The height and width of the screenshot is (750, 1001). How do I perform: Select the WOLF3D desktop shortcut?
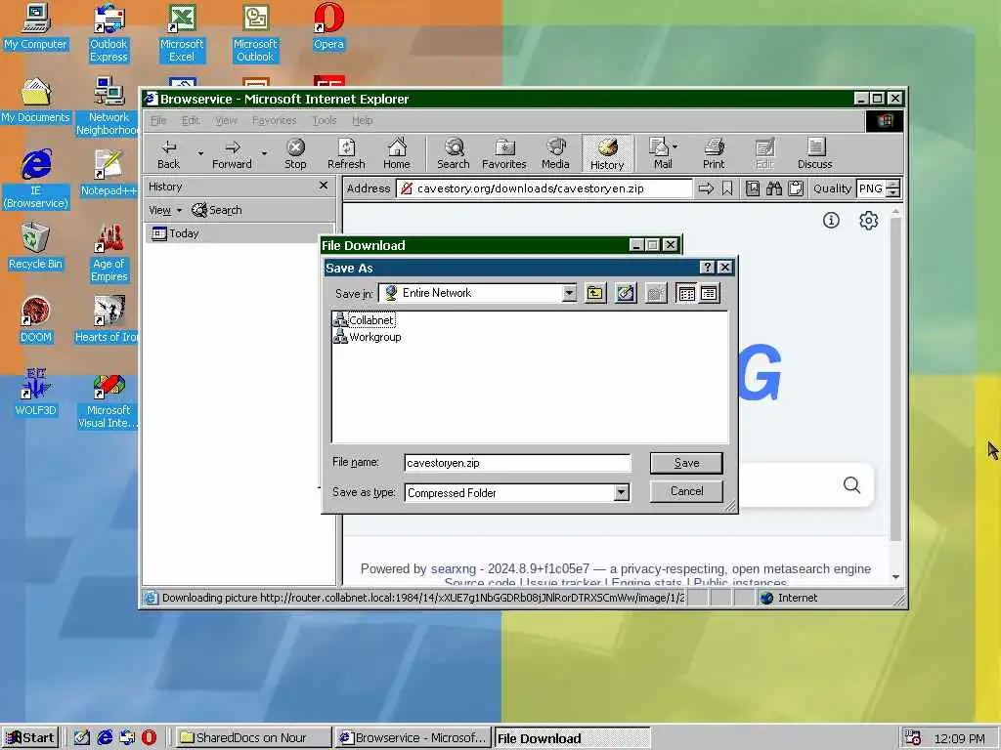[35, 394]
